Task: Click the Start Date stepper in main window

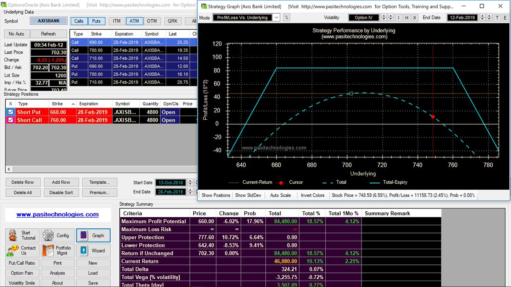Action: pos(190,182)
